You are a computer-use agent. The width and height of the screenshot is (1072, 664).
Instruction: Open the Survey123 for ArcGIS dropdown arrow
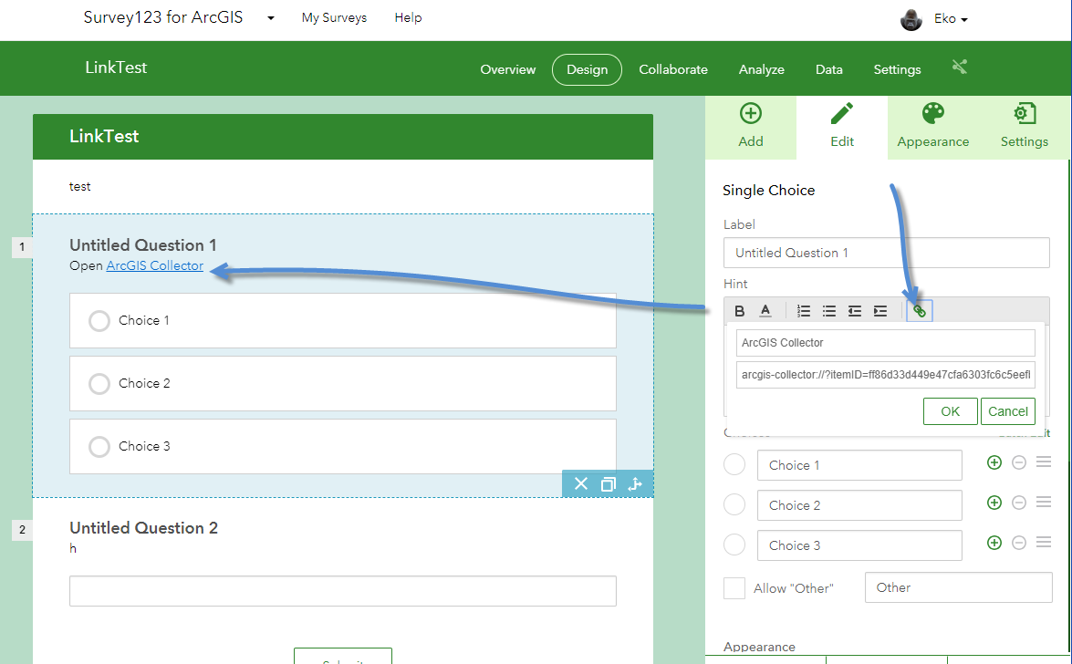click(x=271, y=18)
